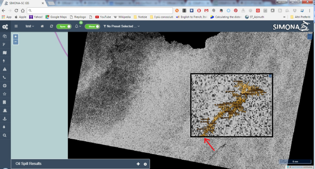
Task: Expand Oil Spill Results panel with plus
Action: pos(138,164)
